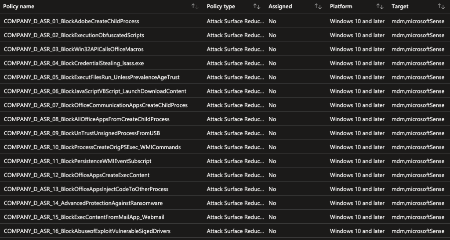This screenshot has width=450, height=240.
Task: Sort the Target column using arrows
Action: (x=441, y=7)
